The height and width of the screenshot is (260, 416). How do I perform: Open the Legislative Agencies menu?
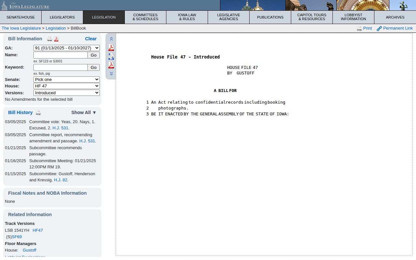click(x=228, y=17)
